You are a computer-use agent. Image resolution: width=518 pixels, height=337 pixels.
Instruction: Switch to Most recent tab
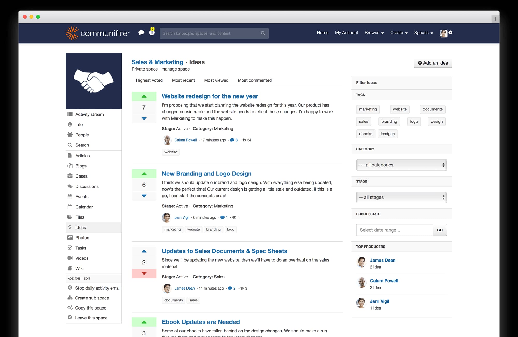(183, 80)
